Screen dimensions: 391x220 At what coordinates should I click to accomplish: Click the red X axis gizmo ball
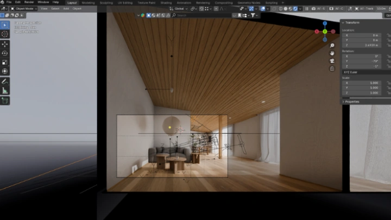317,32
